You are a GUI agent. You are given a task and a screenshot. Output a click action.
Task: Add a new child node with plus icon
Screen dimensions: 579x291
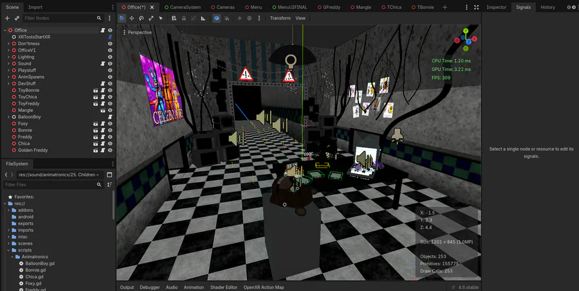7,18
